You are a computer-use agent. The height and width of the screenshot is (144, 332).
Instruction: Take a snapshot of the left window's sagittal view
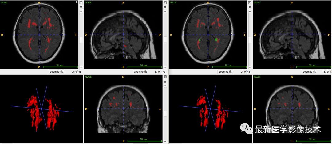[165, 7]
